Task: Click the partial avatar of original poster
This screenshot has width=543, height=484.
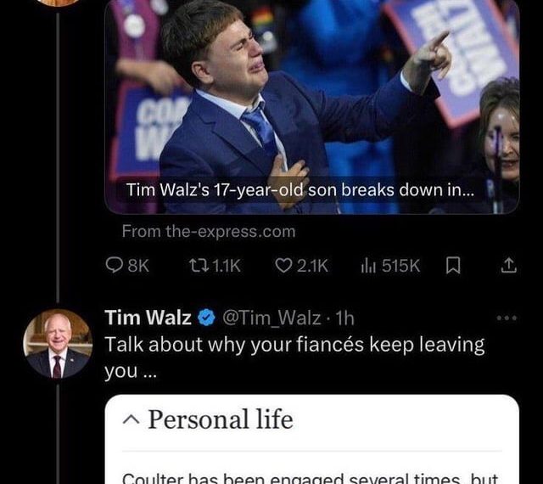Action: 58,3
